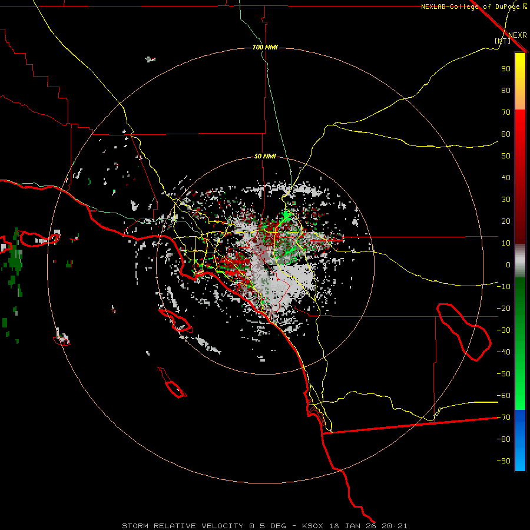Click the "STORM RELATIVE VELOCITY" product title
This screenshot has width=530, height=530.
pyautogui.click(x=183, y=526)
